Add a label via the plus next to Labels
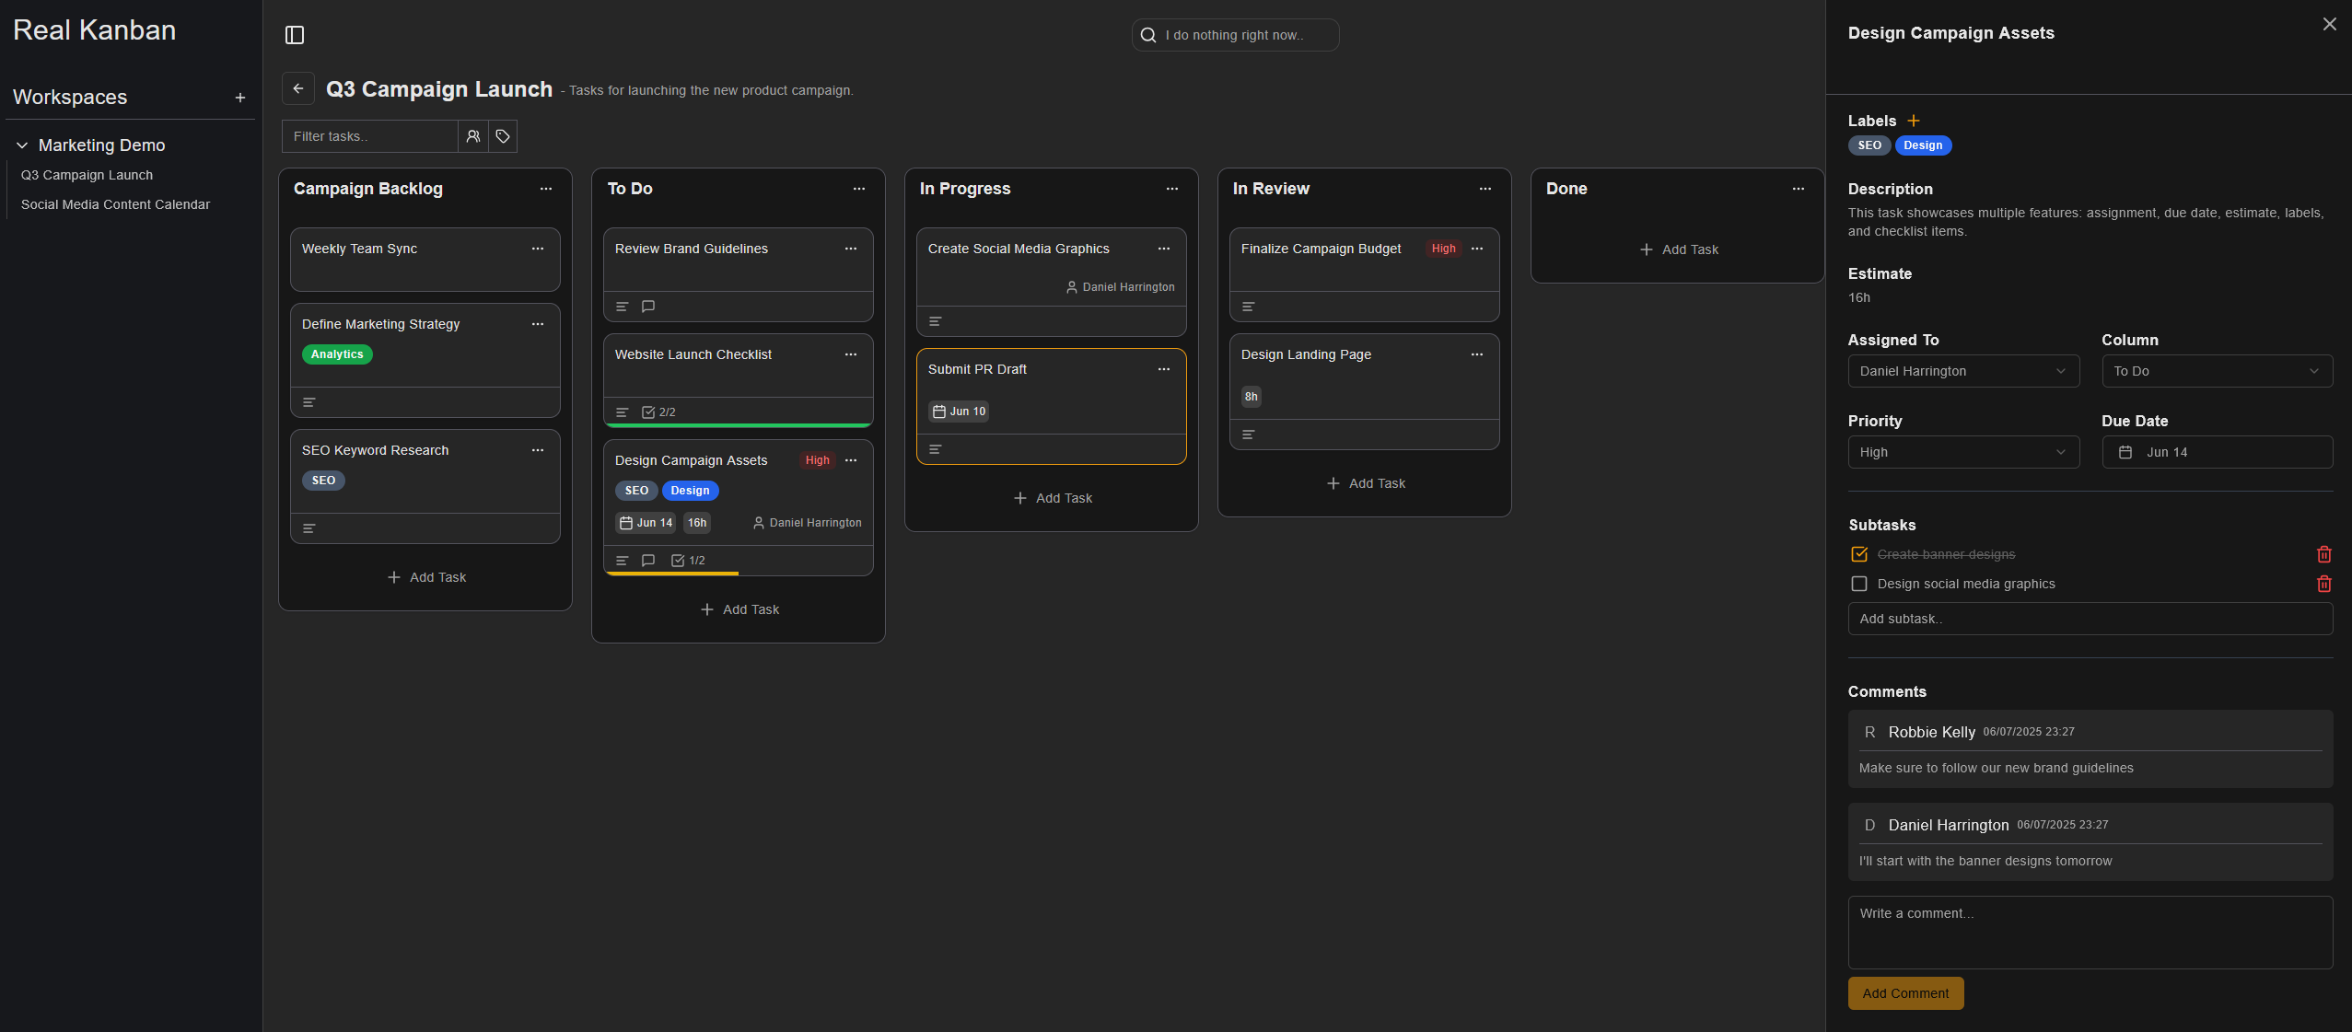The width and height of the screenshot is (2352, 1032). click(1914, 120)
